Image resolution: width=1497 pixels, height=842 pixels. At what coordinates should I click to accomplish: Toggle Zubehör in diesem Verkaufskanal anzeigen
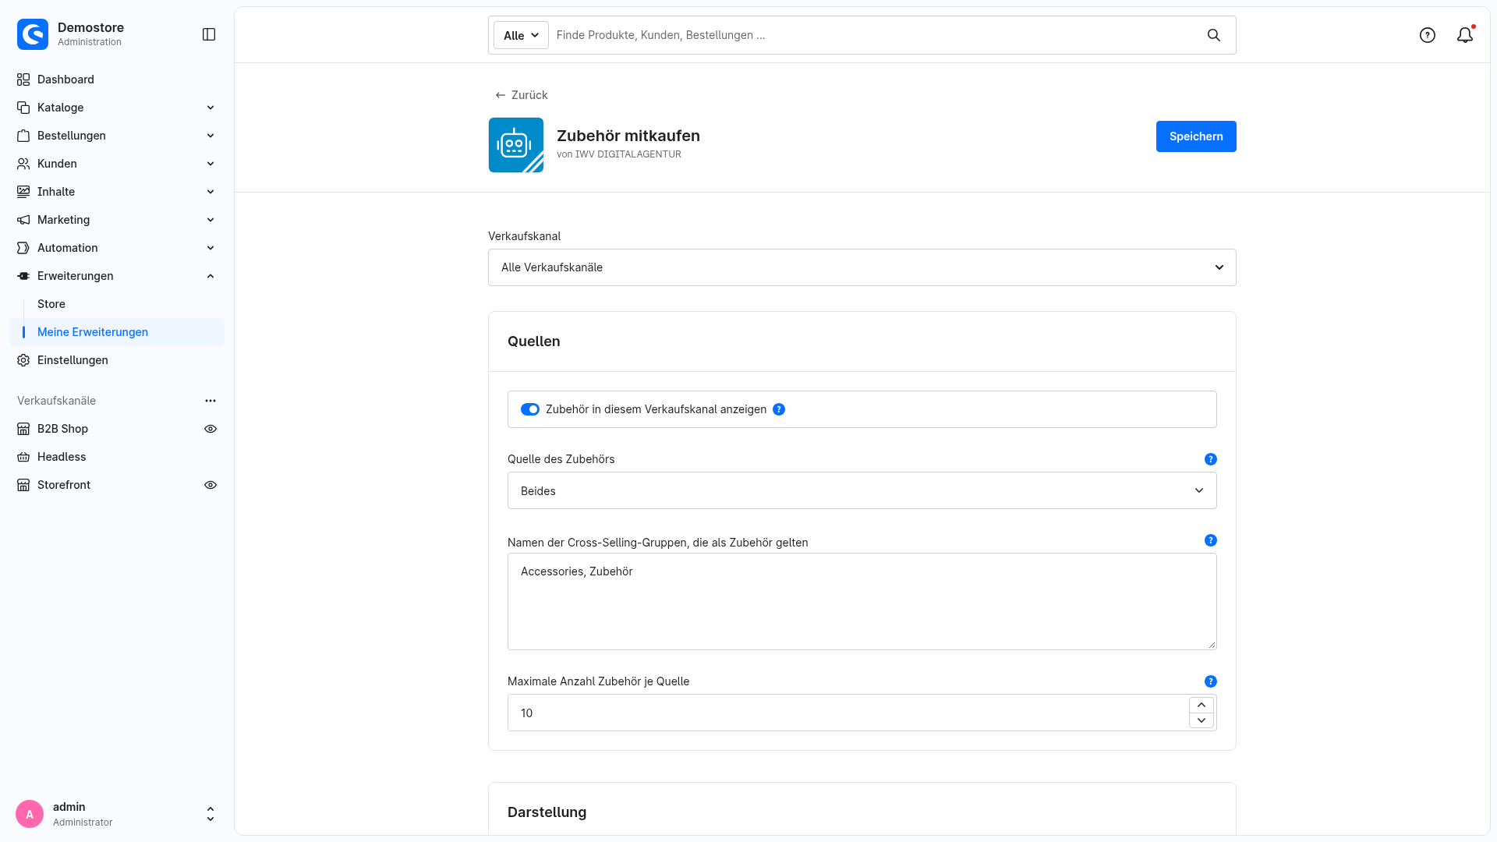click(x=530, y=409)
